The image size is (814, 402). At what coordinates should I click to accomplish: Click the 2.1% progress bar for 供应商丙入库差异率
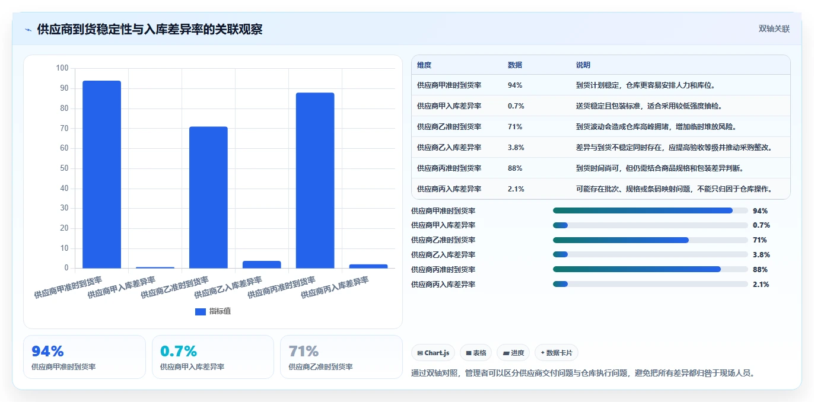650,285
